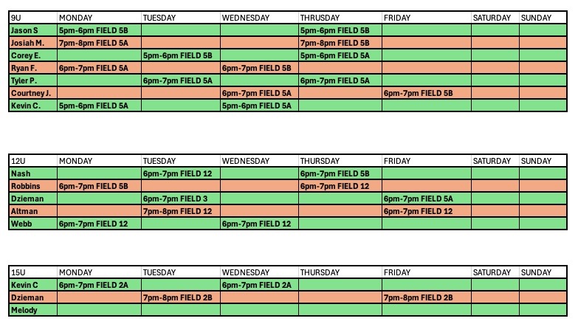Click Ryan F.'s Wednesday 6pm-7pm FIELD 5B cell

(259, 68)
